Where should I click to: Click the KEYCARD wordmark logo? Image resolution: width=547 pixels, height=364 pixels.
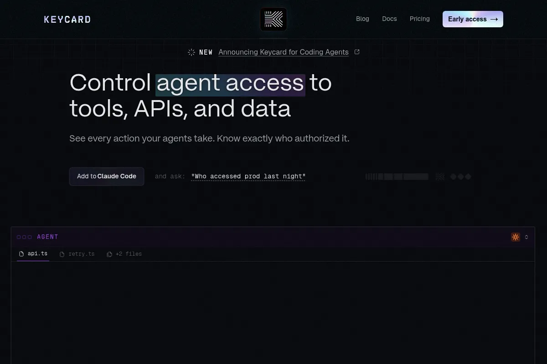67,20
